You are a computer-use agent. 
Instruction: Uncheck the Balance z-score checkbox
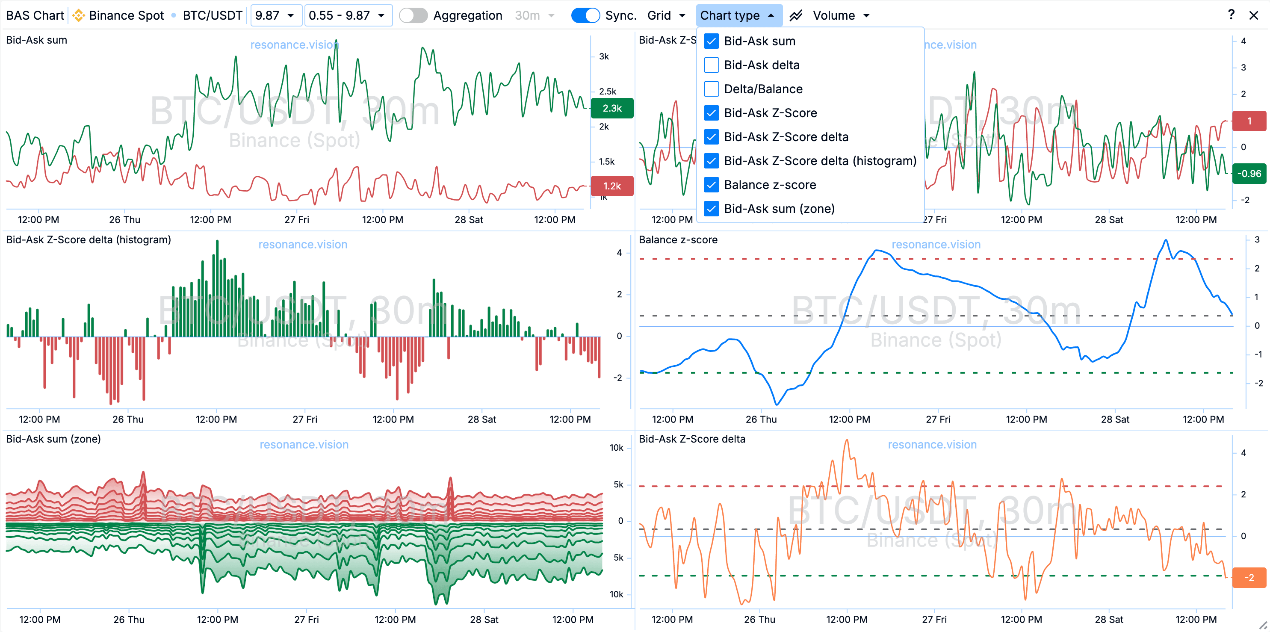pos(712,185)
